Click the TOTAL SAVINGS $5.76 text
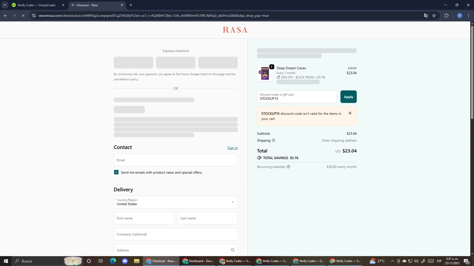The height and width of the screenshot is (266, 474). click(x=281, y=158)
